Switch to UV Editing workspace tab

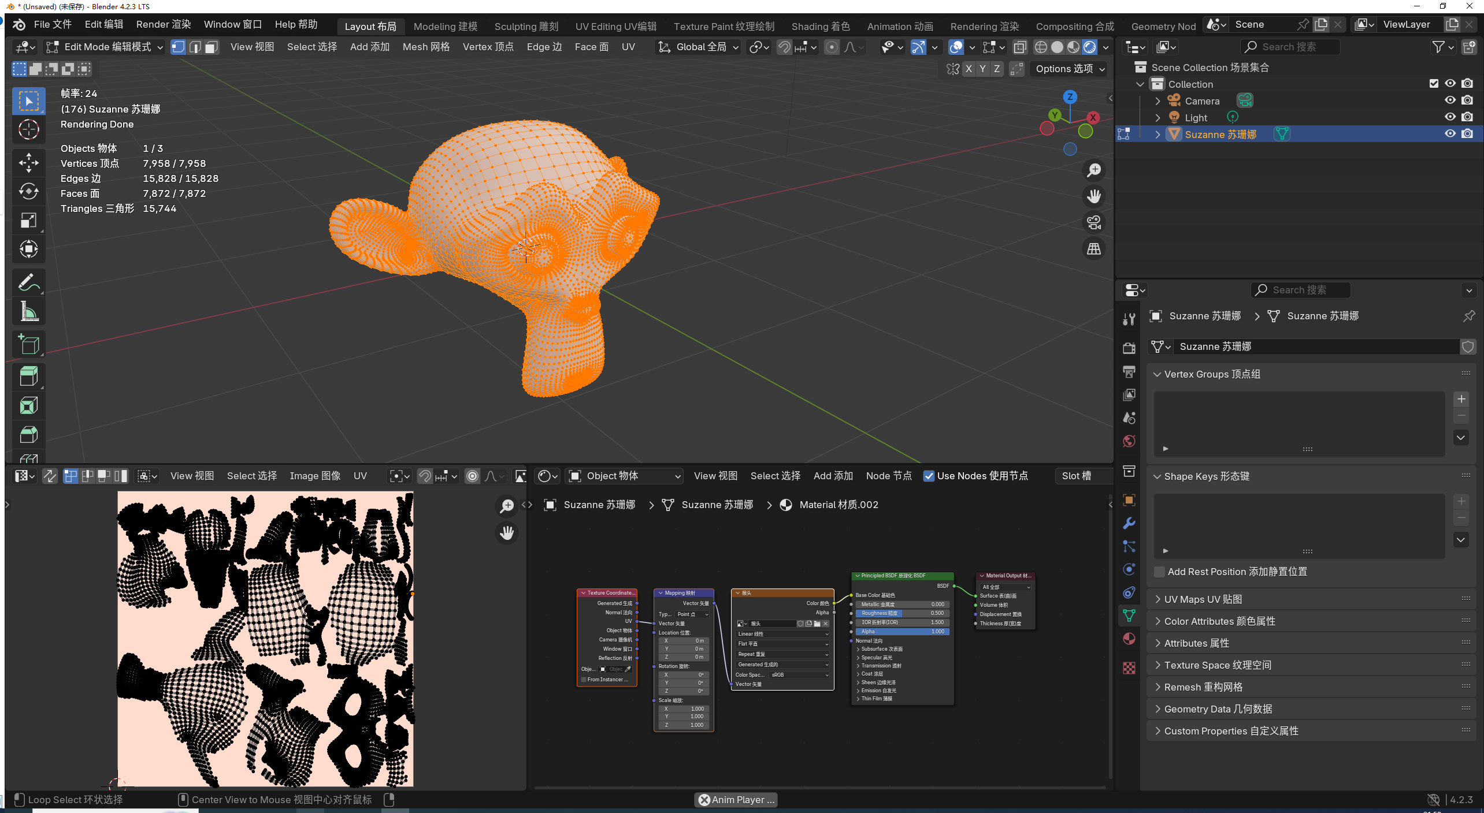tap(616, 27)
